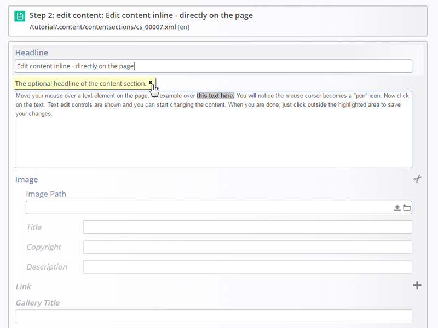
Task: Click the Headline field label
Action: coord(32,52)
